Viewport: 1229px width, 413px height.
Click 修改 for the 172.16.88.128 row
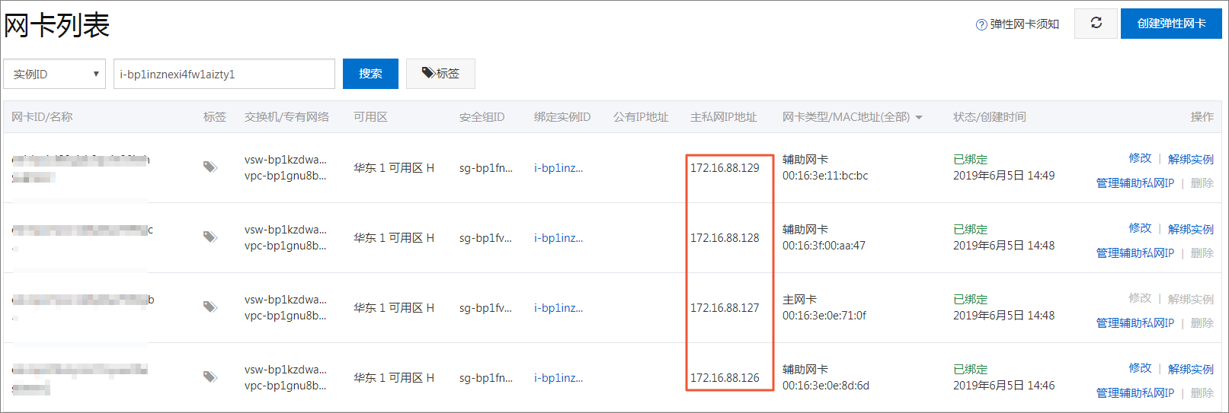1140,228
